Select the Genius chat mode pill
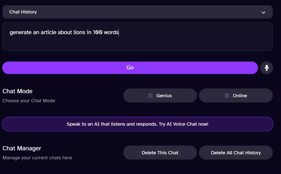The height and width of the screenshot is (174, 281). (x=160, y=95)
